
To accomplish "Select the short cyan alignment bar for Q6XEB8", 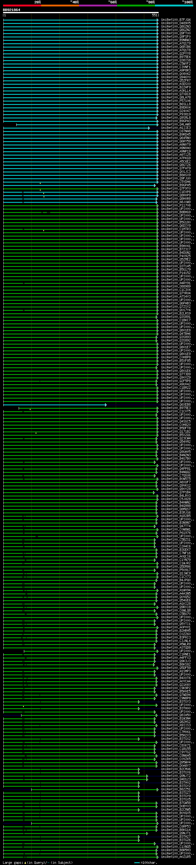I will [55, 405].
